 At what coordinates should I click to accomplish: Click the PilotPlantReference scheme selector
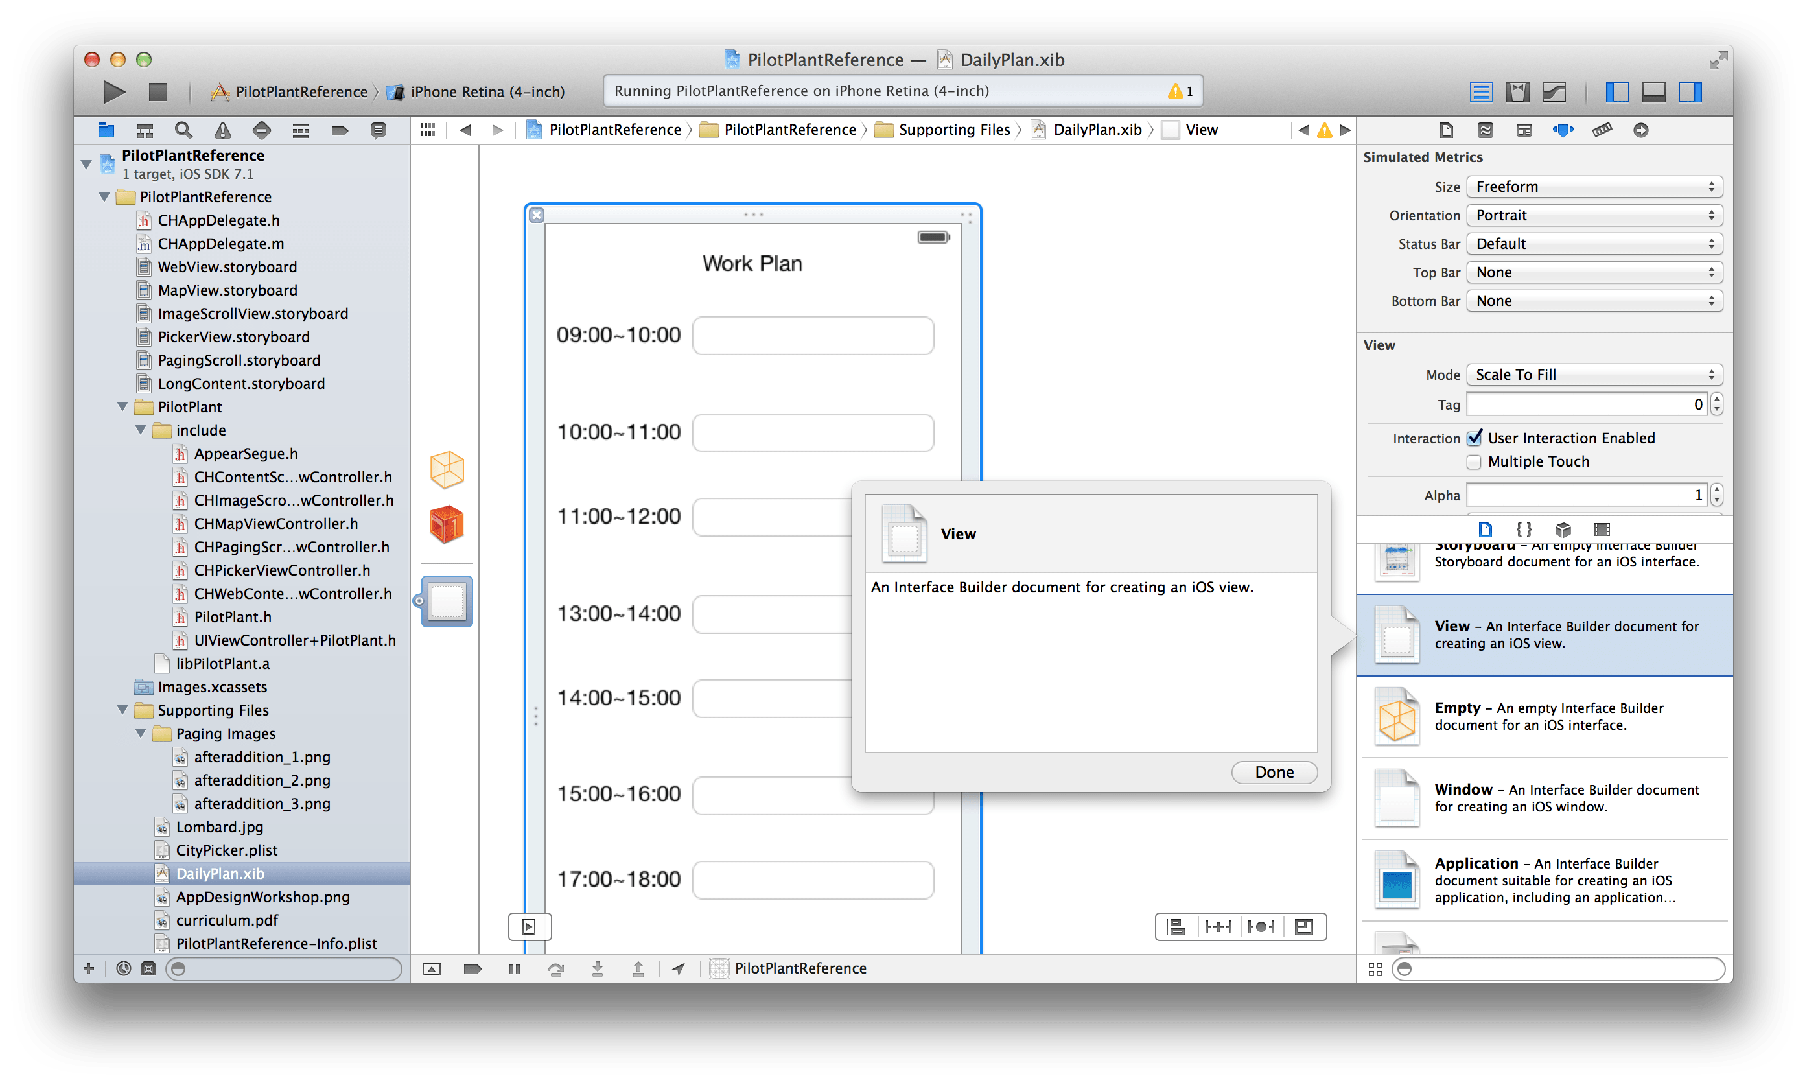(x=290, y=92)
